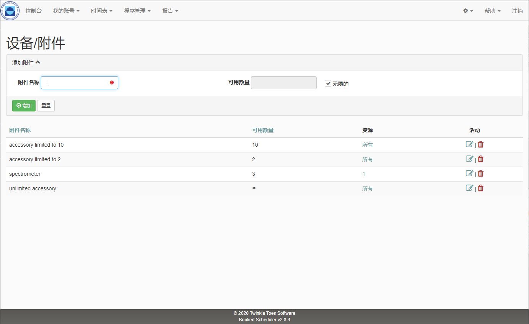Open the spectrometer resource link '1'
This screenshot has width=529, height=324.
point(364,174)
